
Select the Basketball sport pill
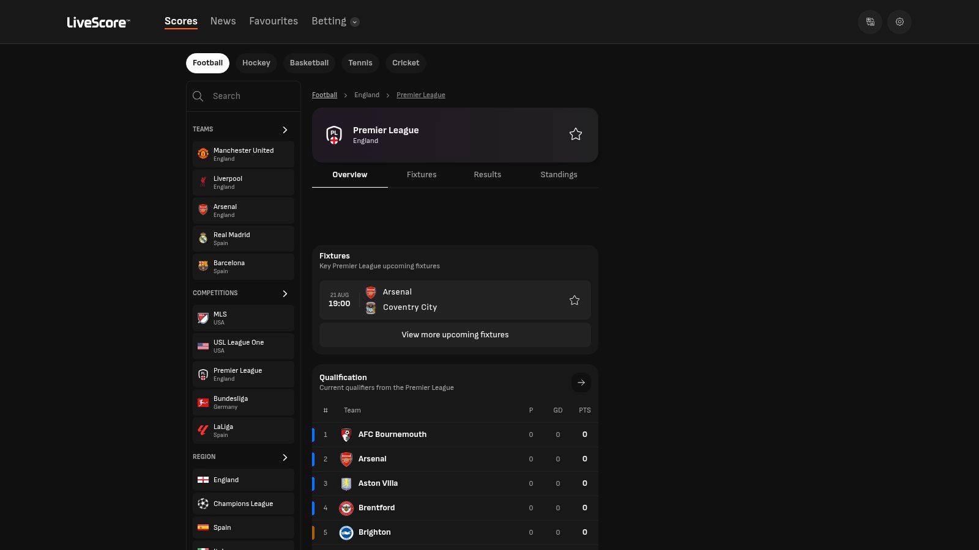point(309,63)
